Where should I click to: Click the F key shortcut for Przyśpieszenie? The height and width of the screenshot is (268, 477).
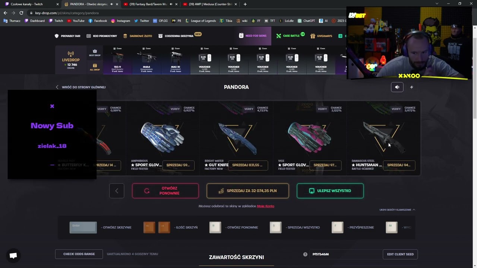[x=338, y=227]
